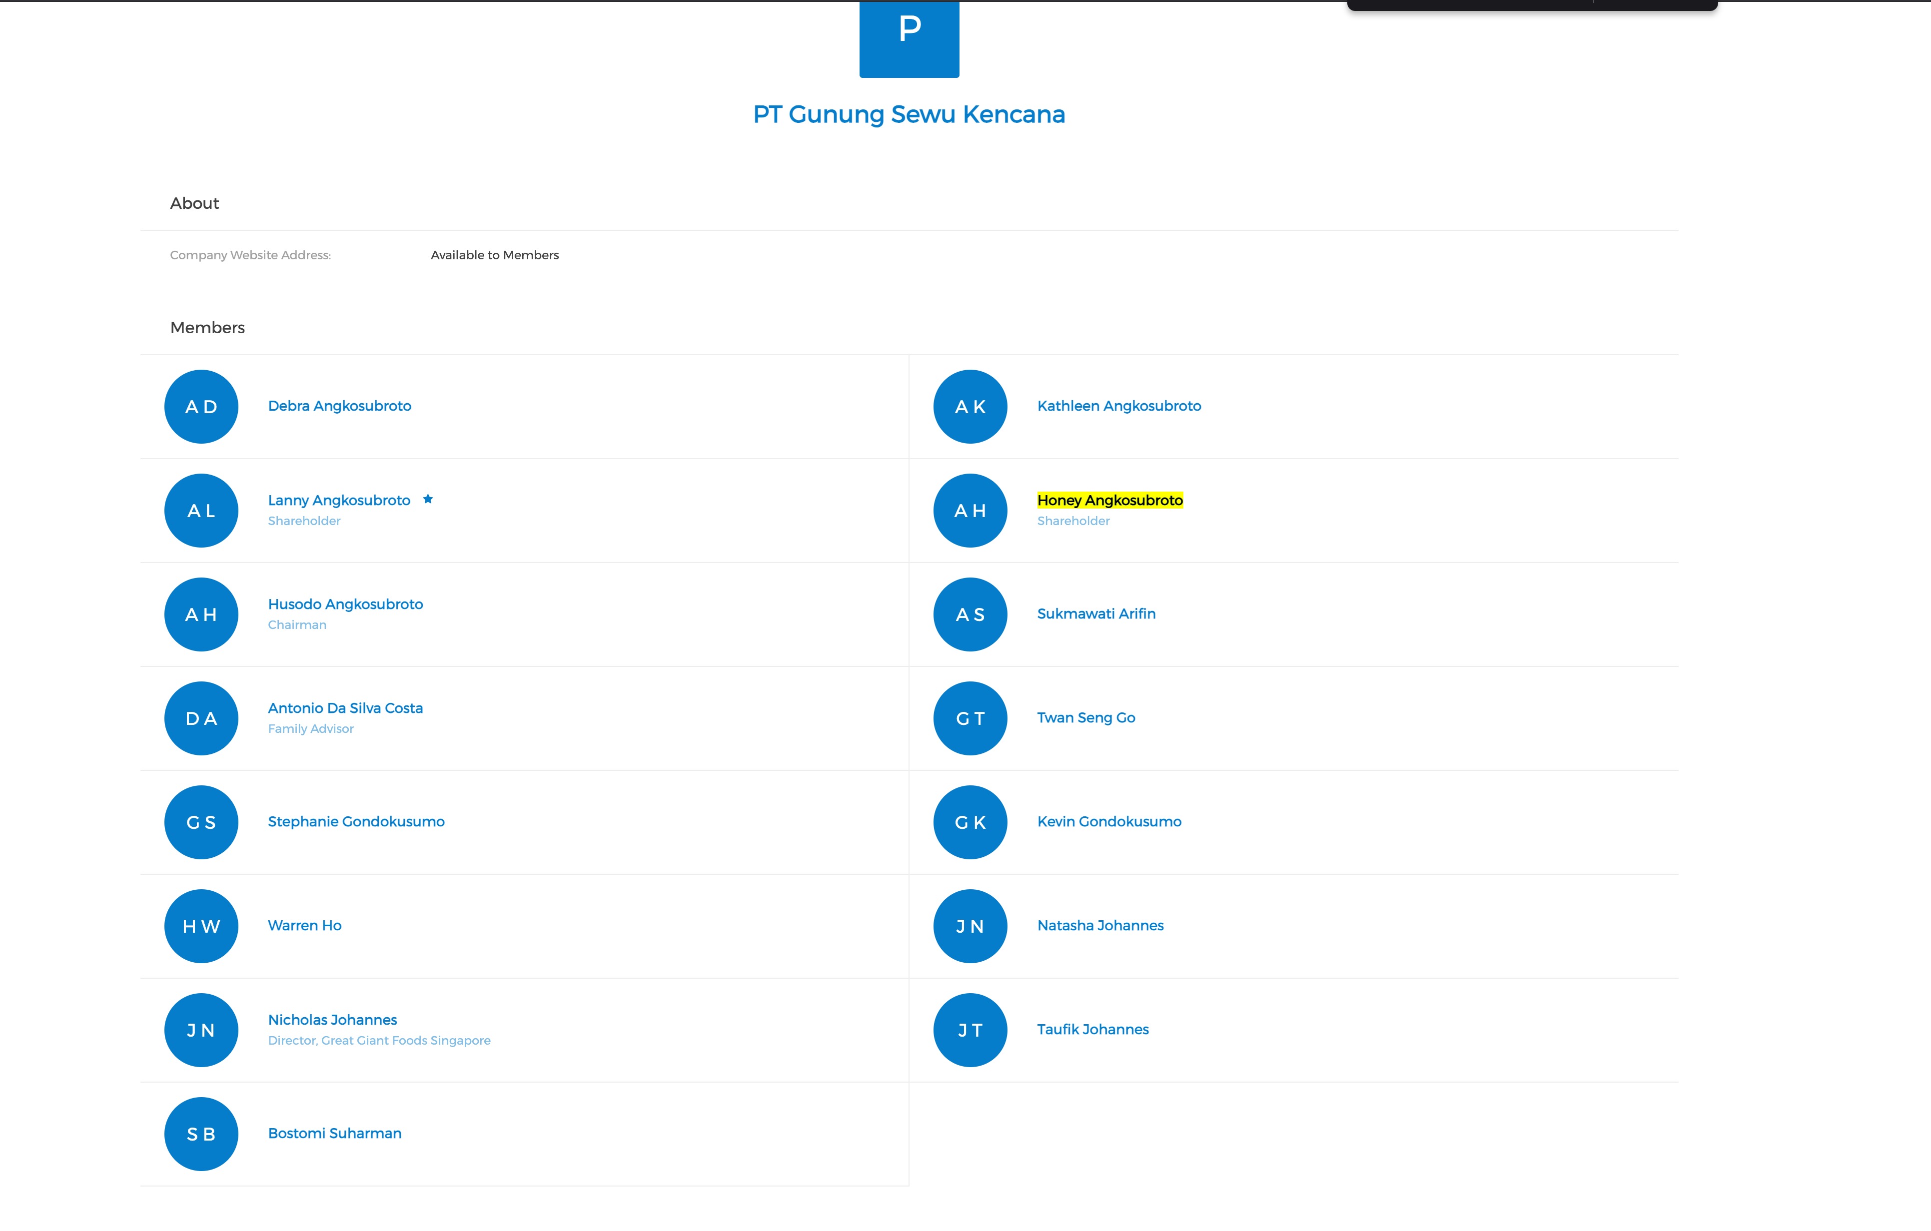Open Natasha Johannes member page
The width and height of the screenshot is (1931, 1231).
point(1099,926)
